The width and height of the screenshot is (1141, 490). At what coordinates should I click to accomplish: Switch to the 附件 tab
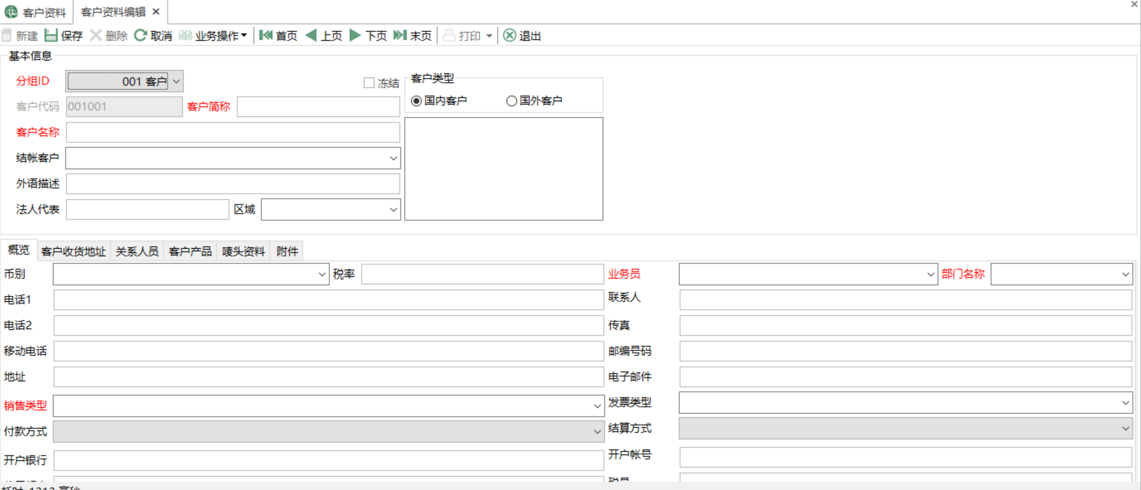[x=287, y=252]
